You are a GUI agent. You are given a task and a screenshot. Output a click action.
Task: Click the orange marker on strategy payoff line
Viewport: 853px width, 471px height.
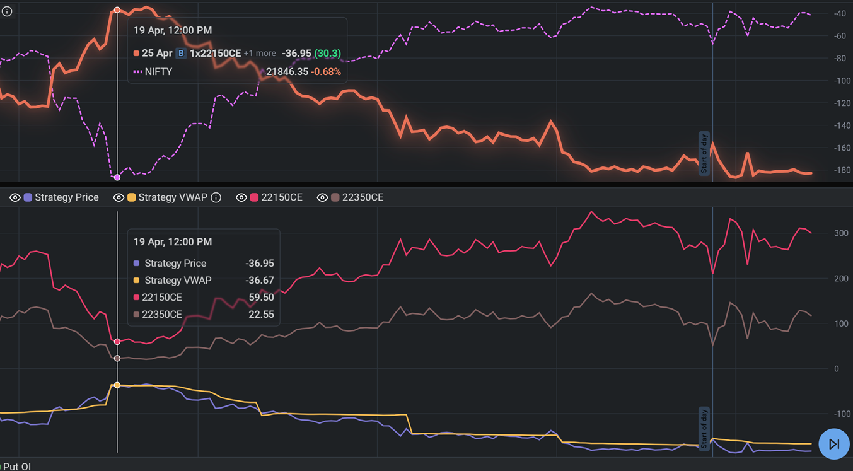click(117, 10)
